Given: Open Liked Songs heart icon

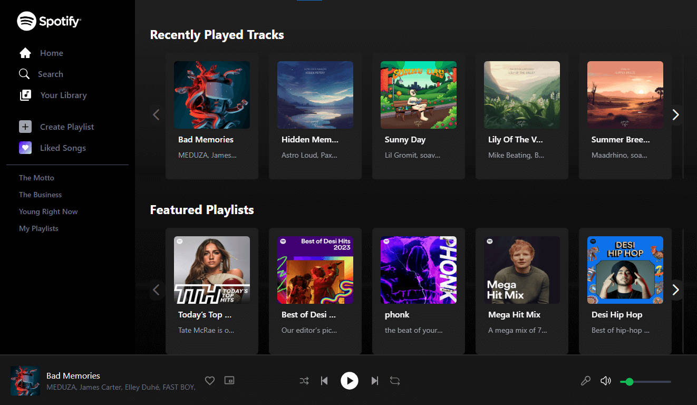Looking at the screenshot, I should (x=25, y=148).
